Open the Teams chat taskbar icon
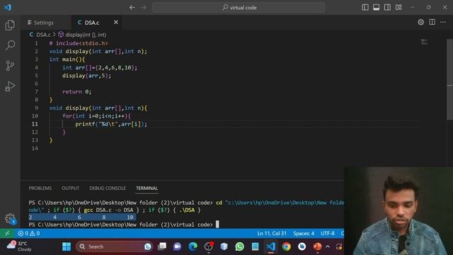453x255 pixels. [177, 246]
